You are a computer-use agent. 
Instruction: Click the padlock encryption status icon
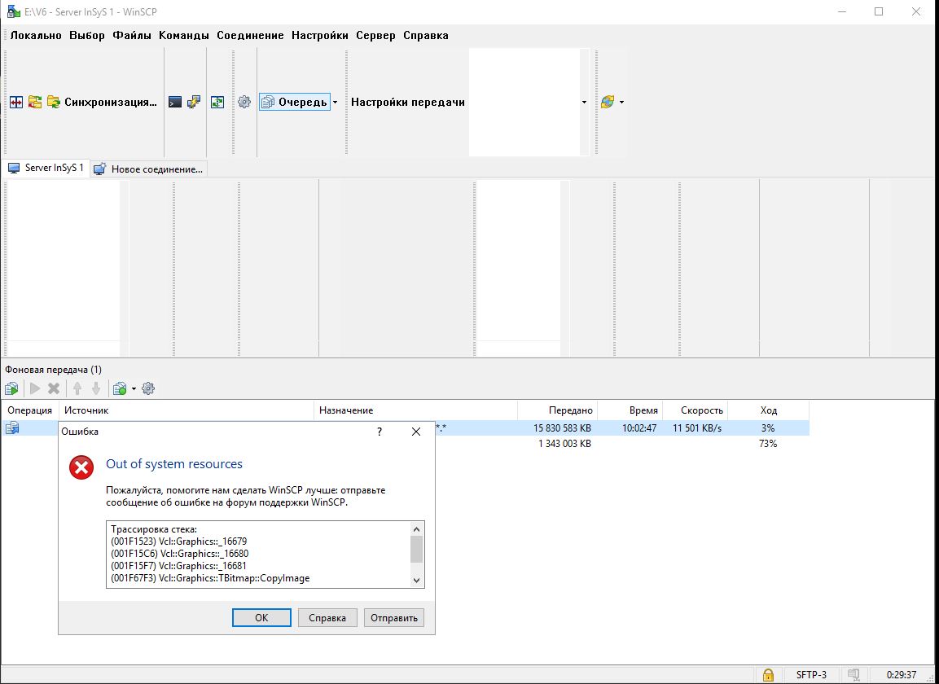click(x=767, y=674)
